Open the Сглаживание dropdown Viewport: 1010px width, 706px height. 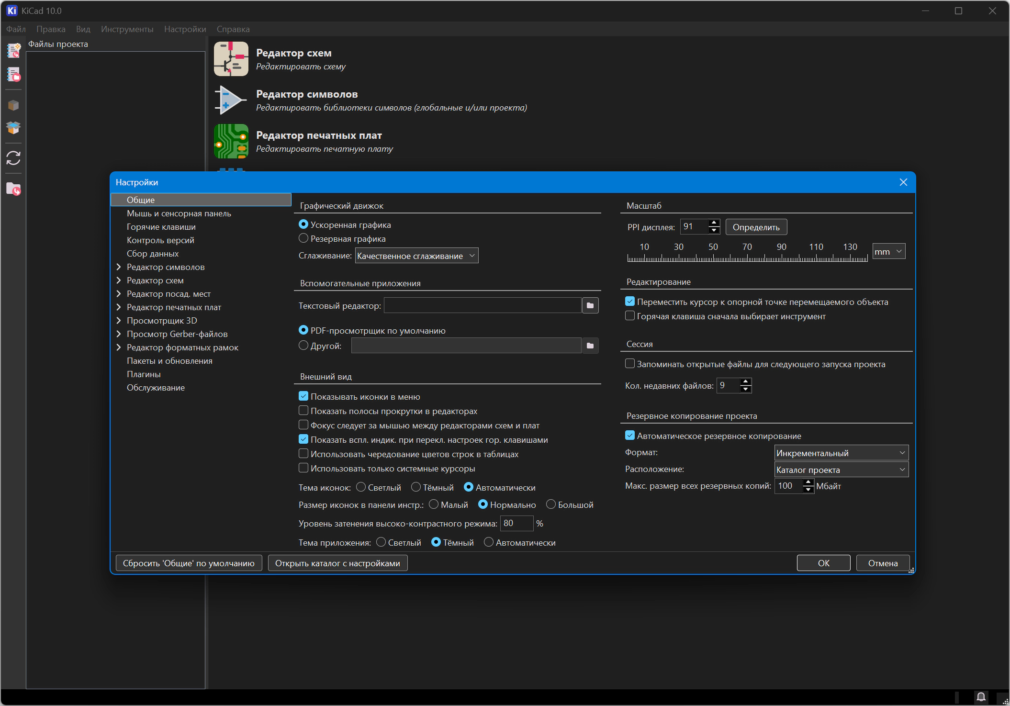pyautogui.click(x=416, y=256)
